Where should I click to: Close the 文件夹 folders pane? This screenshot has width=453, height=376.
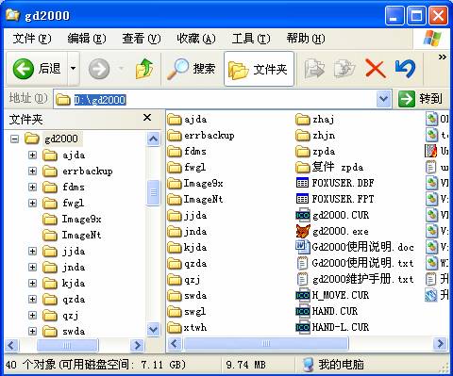pyautogui.click(x=147, y=118)
